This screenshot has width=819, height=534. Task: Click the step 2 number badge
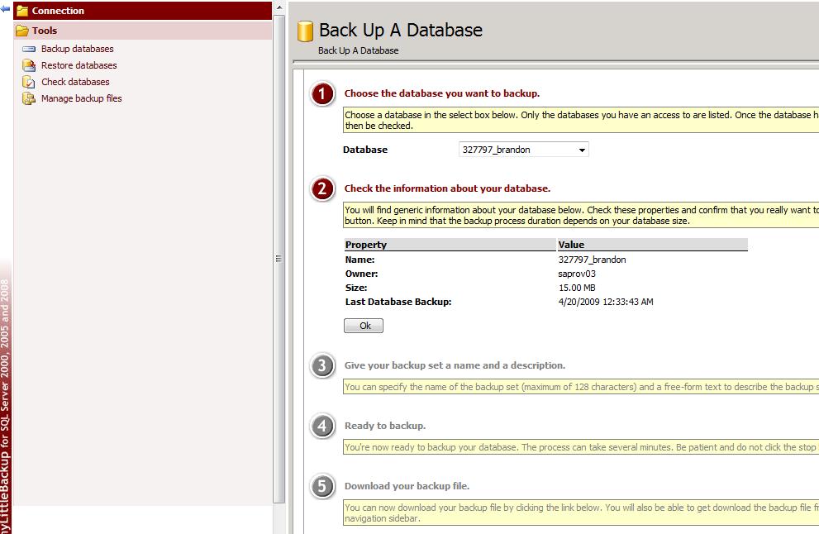[322, 189]
